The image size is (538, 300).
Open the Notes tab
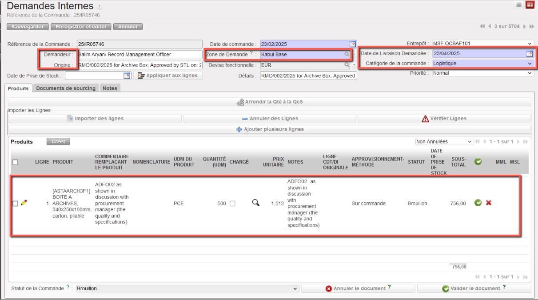pos(110,88)
